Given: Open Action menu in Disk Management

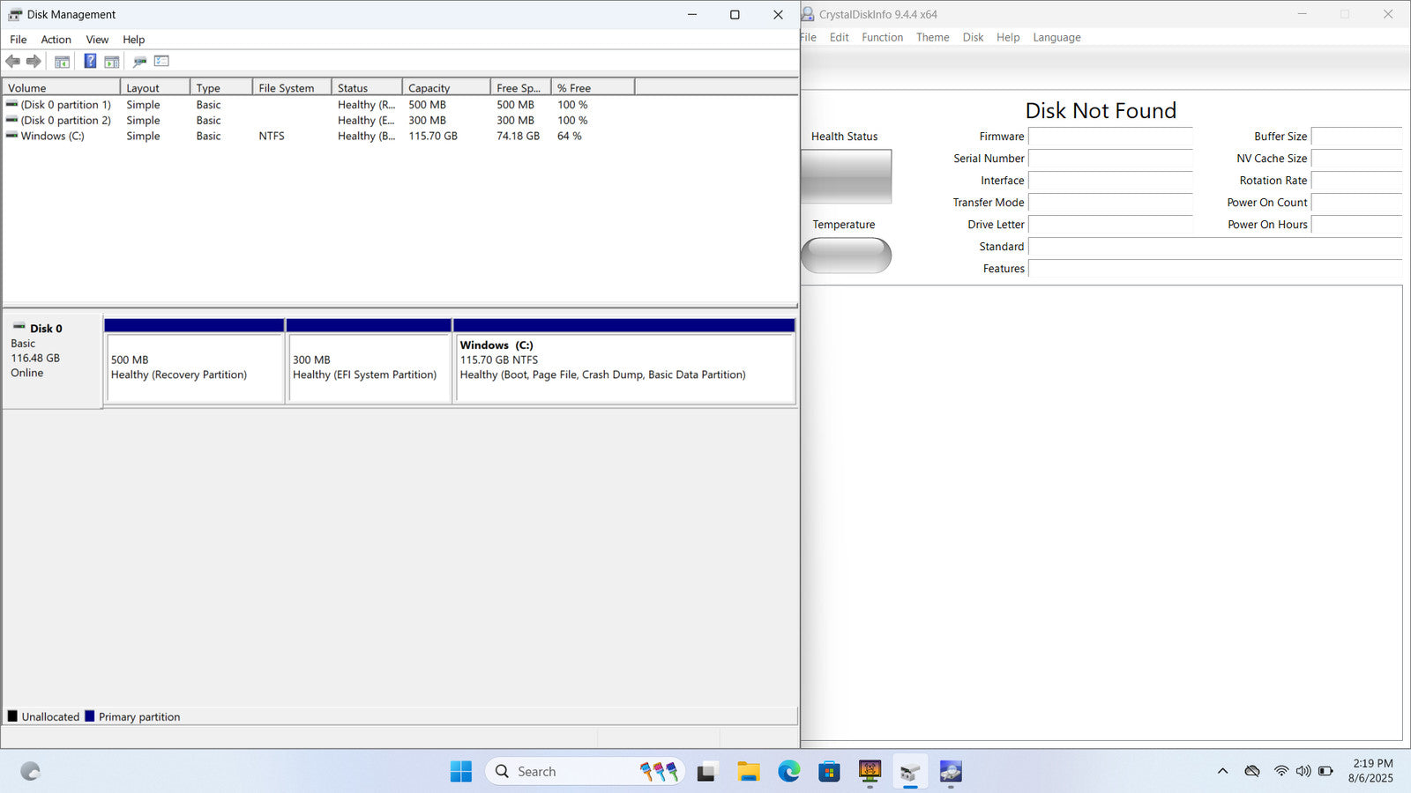Looking at the screenshot, I should 56,40.
